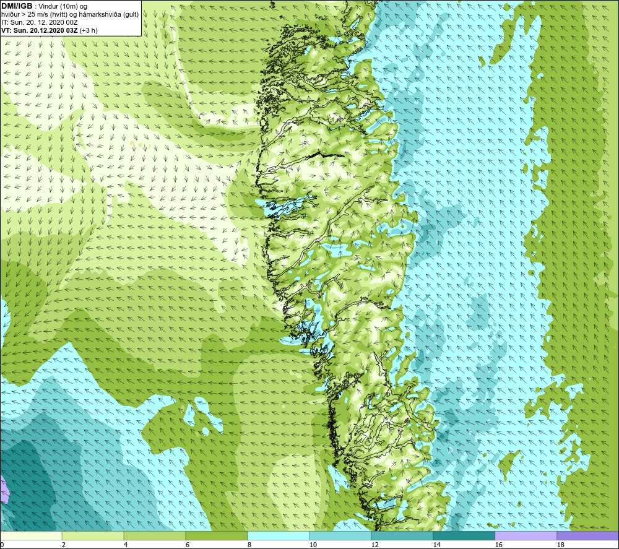Click the legend tick label 12
The height and width of the screenshot is (549, 619).
[x=374, y=545]
